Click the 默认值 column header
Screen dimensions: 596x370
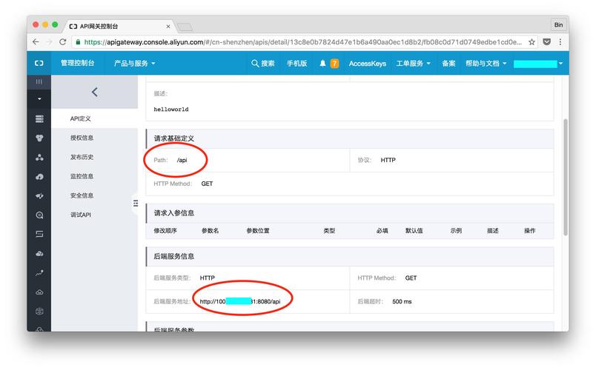click(x=414, y=230)
